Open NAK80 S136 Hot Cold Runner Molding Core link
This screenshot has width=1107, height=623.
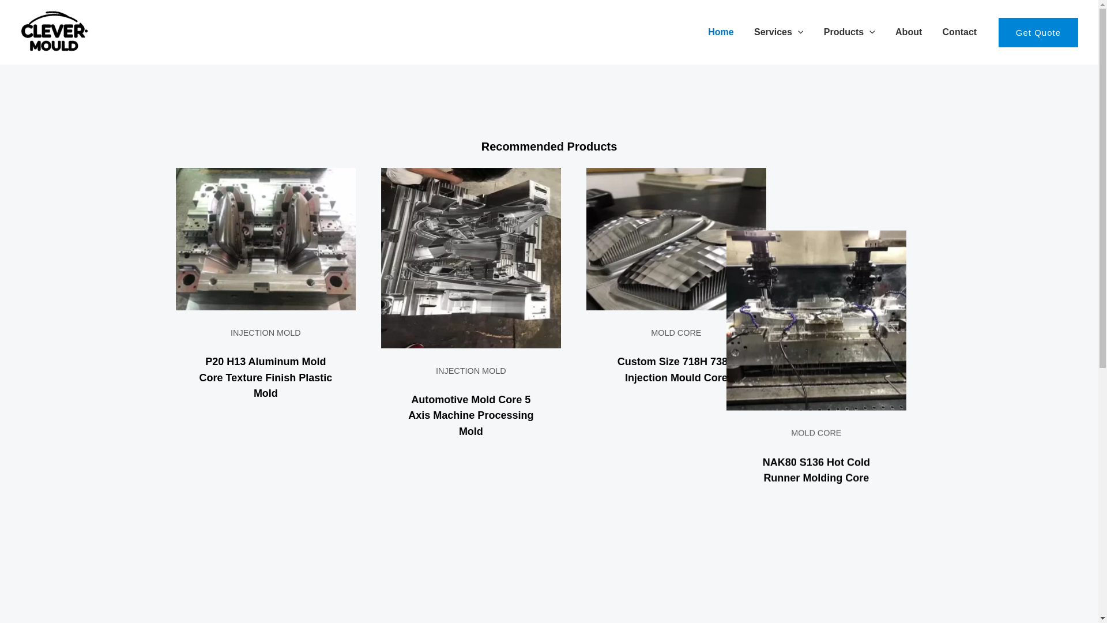point(816,470)
